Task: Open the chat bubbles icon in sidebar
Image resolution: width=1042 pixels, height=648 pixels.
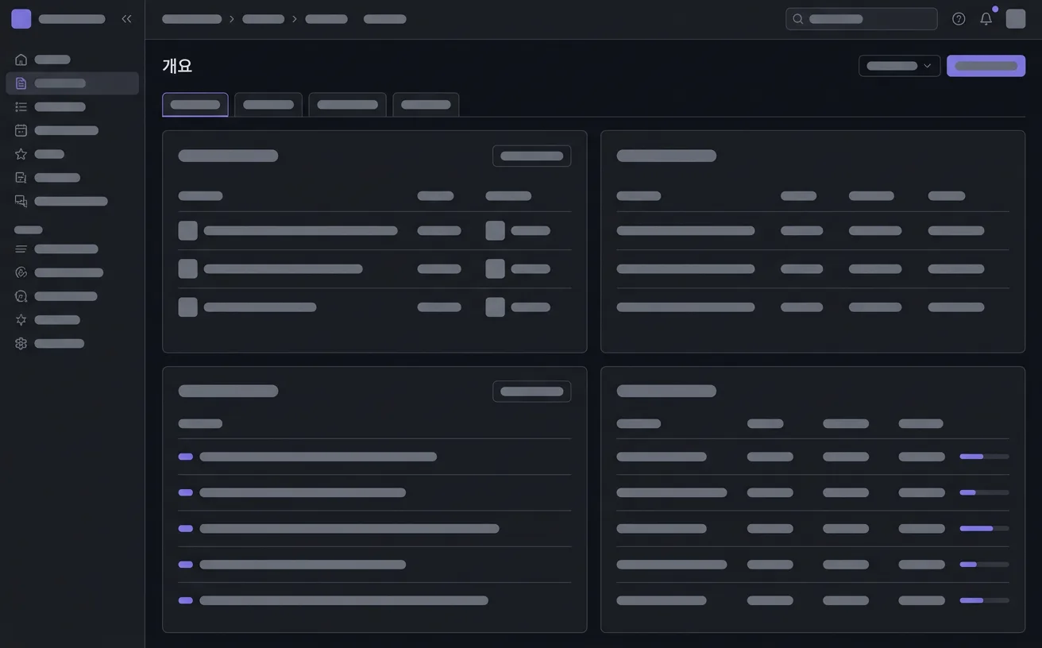Action: click(x=21, y=201)
